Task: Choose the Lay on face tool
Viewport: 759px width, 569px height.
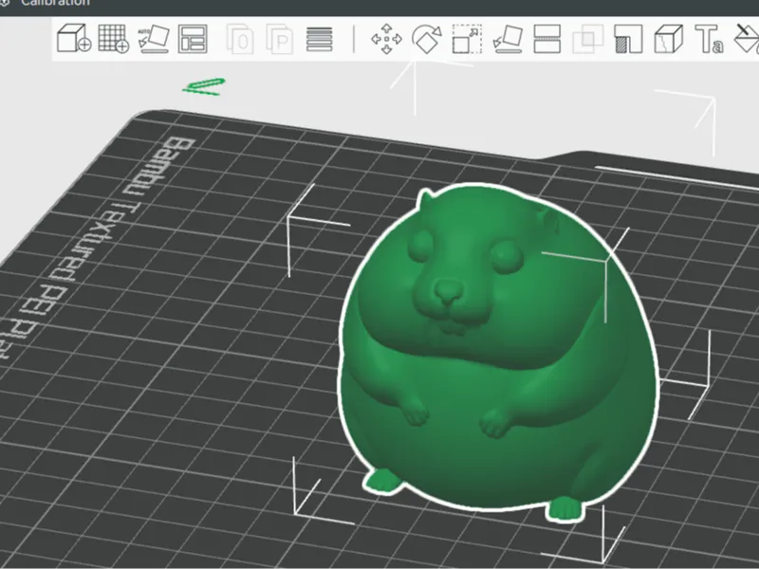Action: click(x=508, y=39)
